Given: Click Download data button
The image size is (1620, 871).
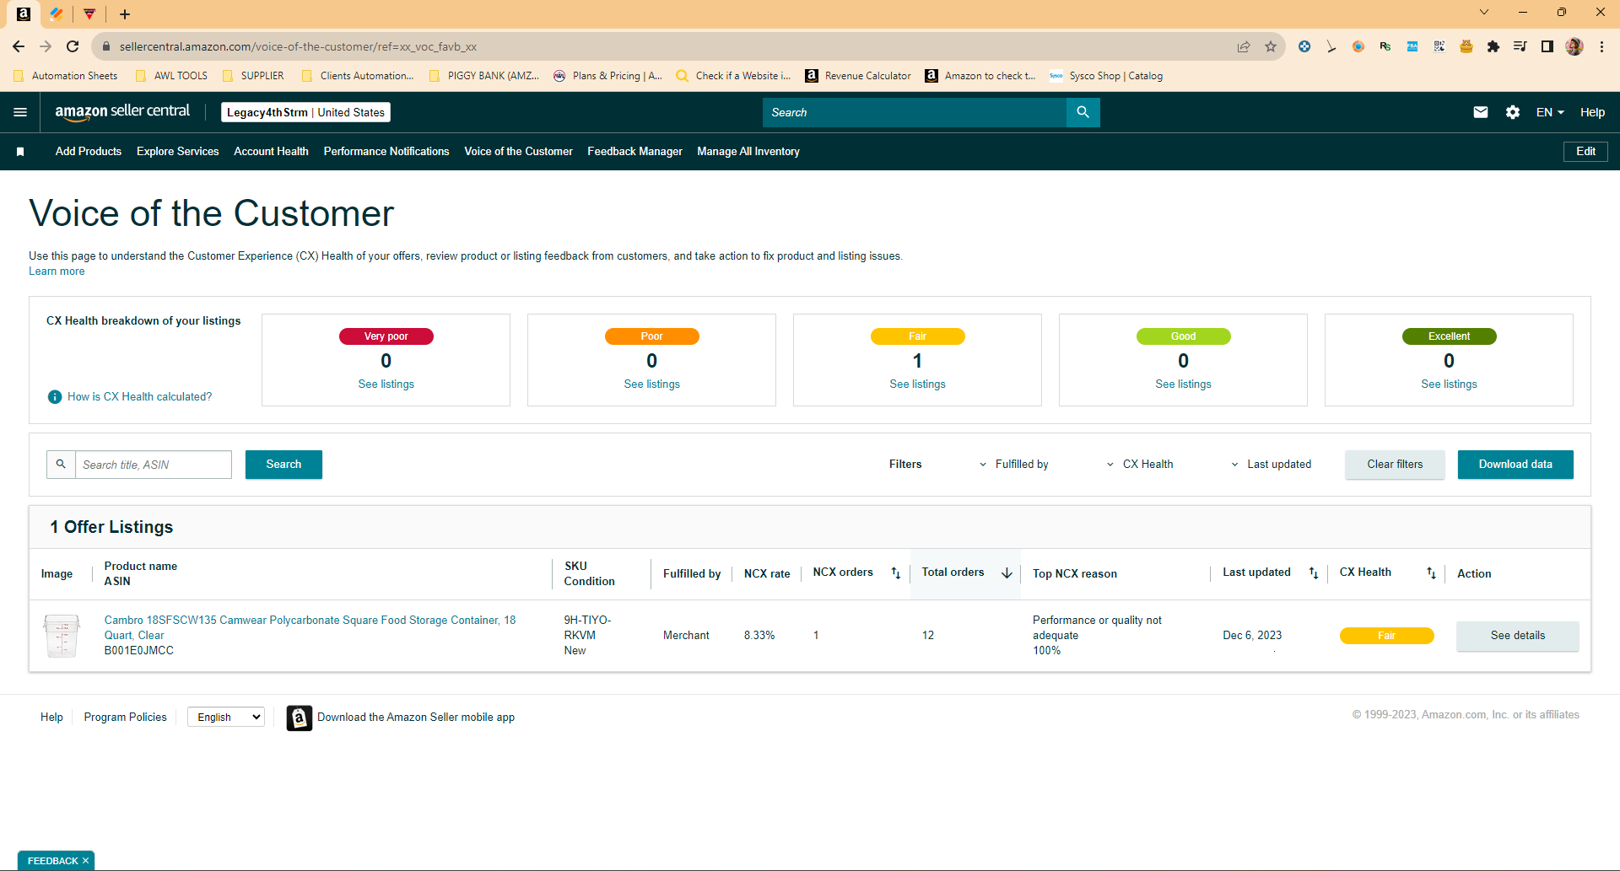Looking at the screenshot, I should tap(1515, 465).
